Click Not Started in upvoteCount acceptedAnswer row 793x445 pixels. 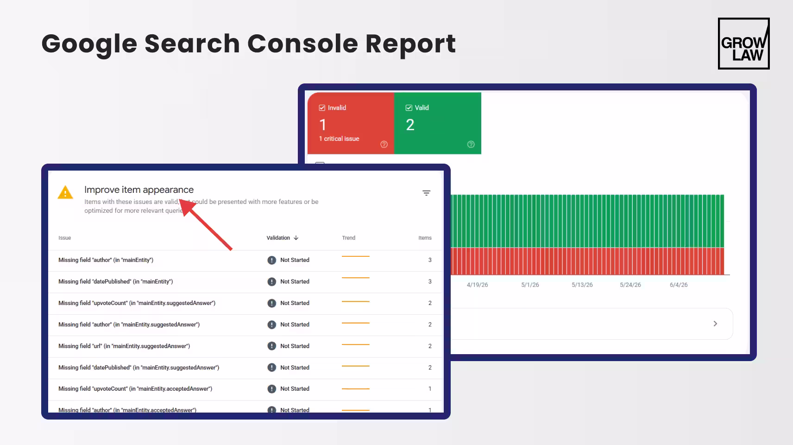[295, 389]
